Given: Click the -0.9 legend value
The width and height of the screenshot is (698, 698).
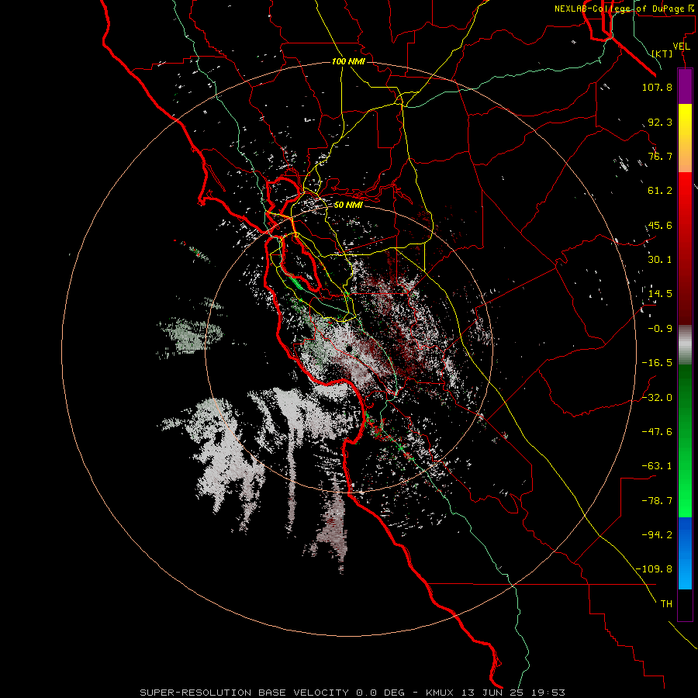Looking at the screenshot, I should click(660, 329).
